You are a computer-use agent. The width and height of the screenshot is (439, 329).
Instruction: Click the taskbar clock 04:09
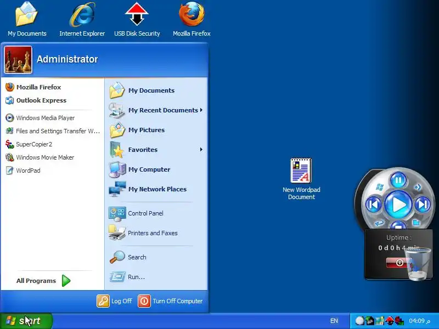coord(419,321)
